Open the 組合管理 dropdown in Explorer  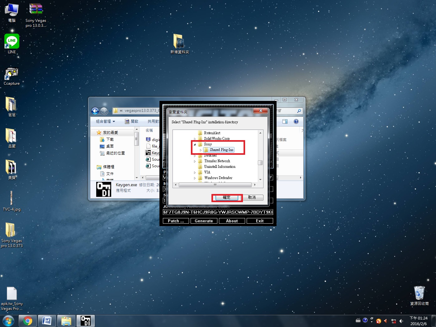tap(105, 121)
